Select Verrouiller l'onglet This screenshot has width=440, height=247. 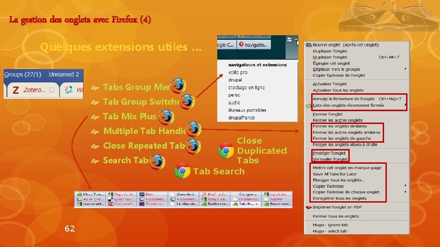(x=330, y=159)
